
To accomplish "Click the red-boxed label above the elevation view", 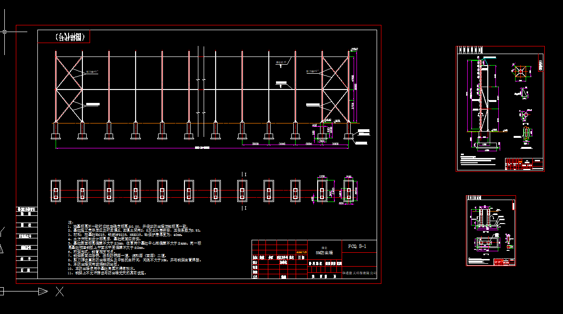I will click(64, 36).
